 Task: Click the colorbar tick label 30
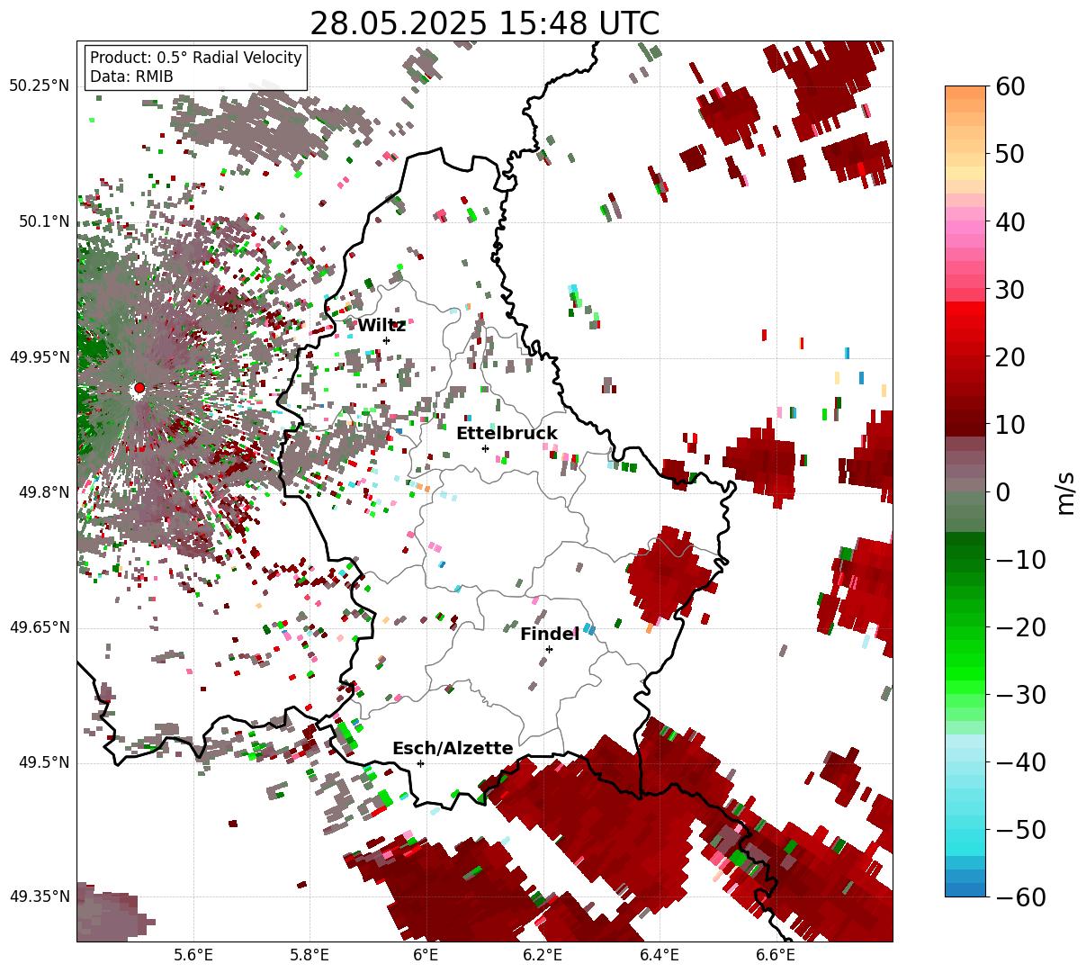click(1012, 290)
